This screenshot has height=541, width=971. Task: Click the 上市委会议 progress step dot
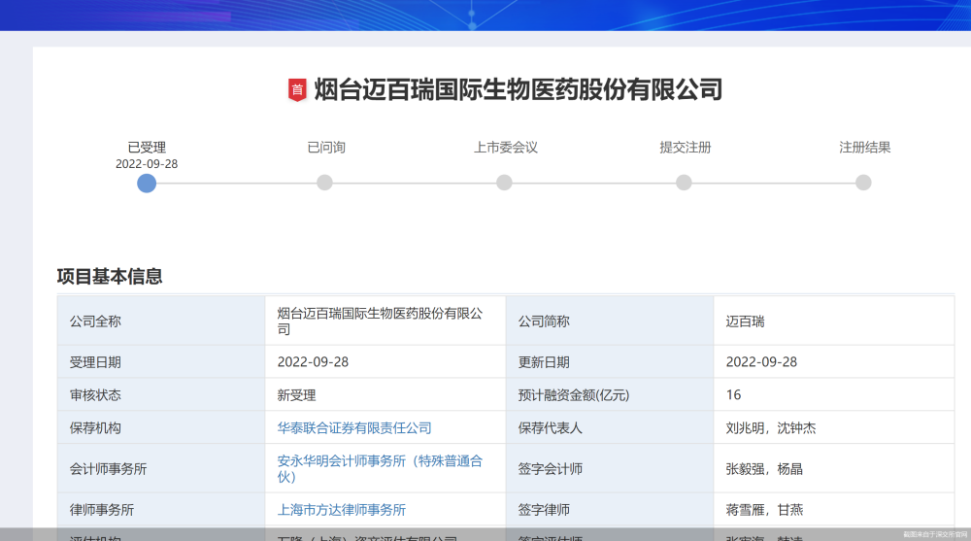click(x=504, y=183)
